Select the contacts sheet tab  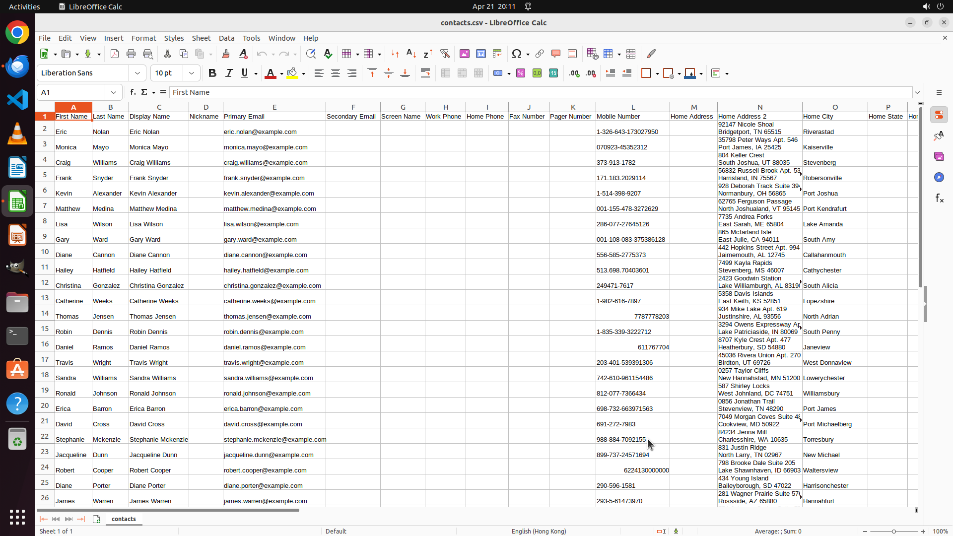tap(124, 519)
